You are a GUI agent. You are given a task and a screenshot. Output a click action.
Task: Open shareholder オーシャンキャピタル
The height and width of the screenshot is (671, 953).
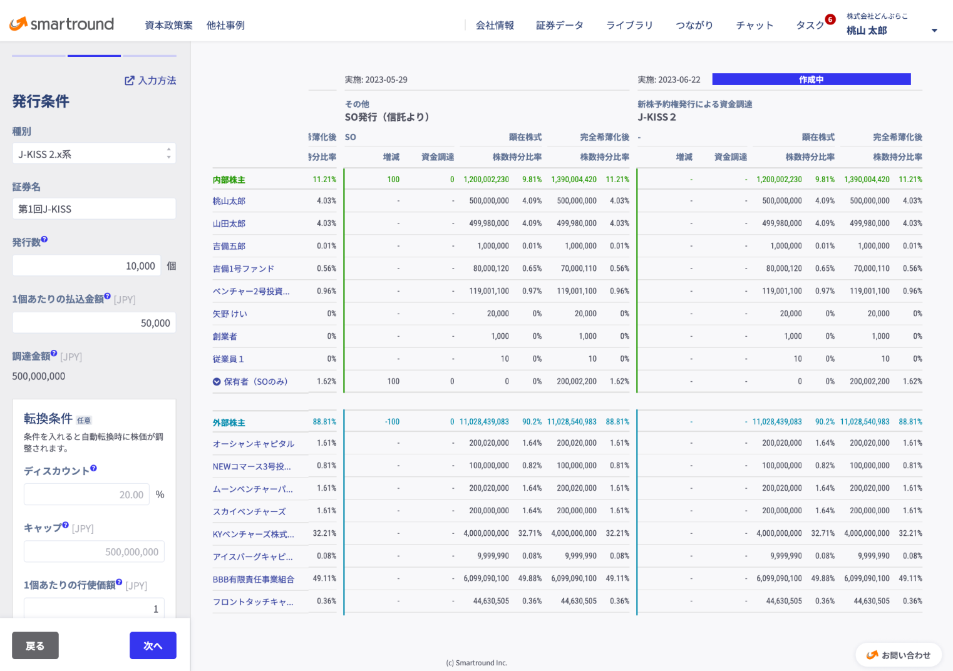click(254, 444)
